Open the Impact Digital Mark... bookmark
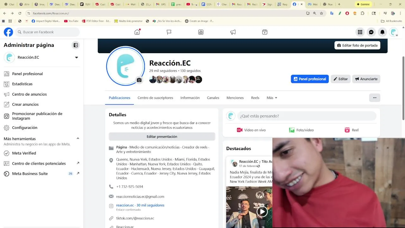The height and width of the screenshot is (228, 405). point(46,21)
